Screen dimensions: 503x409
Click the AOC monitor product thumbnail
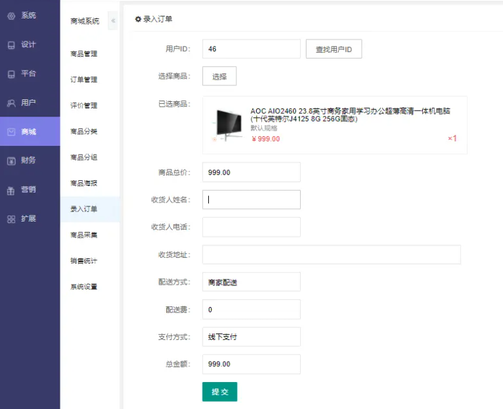tap(227, 126)
